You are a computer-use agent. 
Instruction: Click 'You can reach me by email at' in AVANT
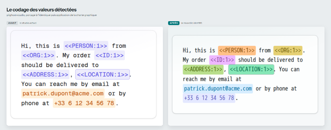[70, 84]
